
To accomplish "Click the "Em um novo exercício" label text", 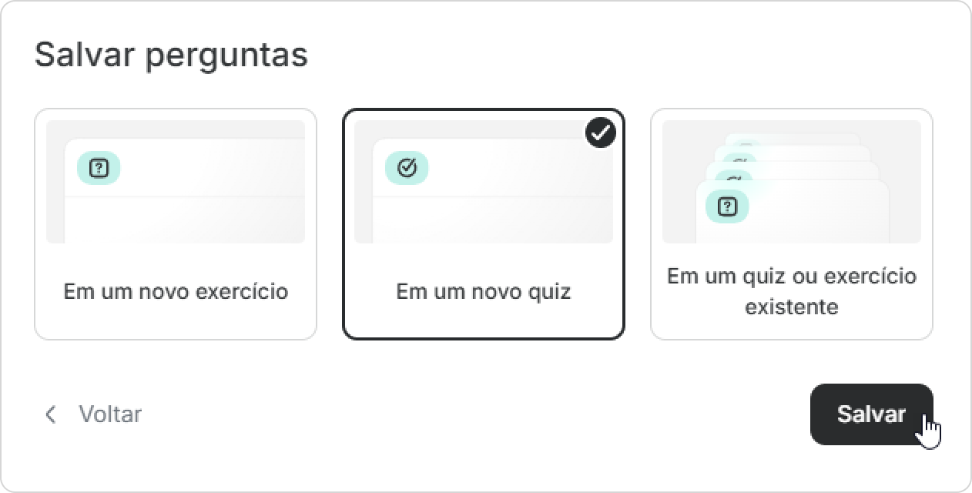I will (176, 292).
